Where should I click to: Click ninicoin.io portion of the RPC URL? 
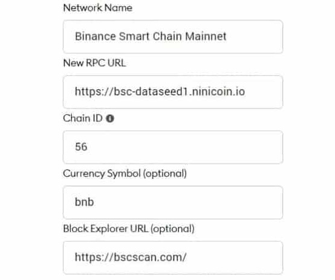pyautogui.click(x=218, y=92)
